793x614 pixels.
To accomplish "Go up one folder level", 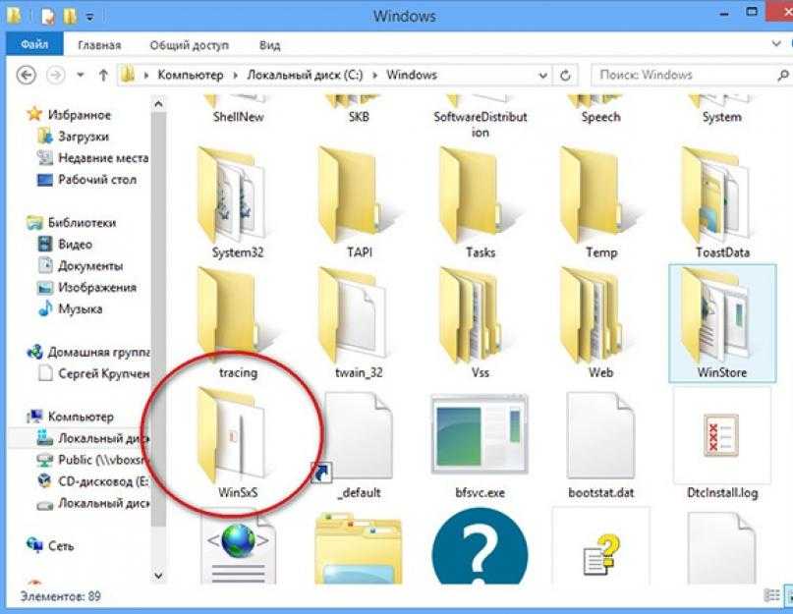I will click(103, 76).
